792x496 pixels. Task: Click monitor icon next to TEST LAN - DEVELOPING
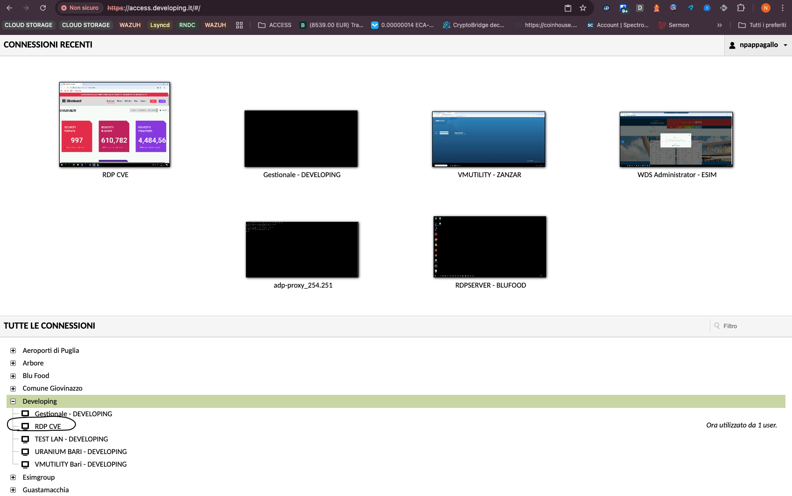tap(25, 439)
